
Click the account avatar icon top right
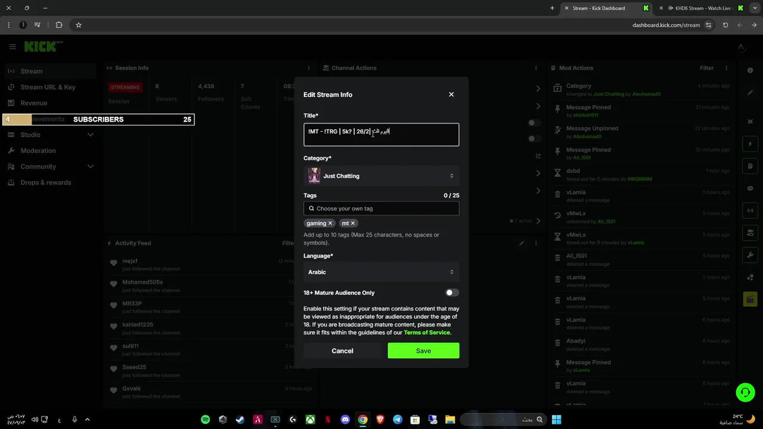tap(740, 47)
